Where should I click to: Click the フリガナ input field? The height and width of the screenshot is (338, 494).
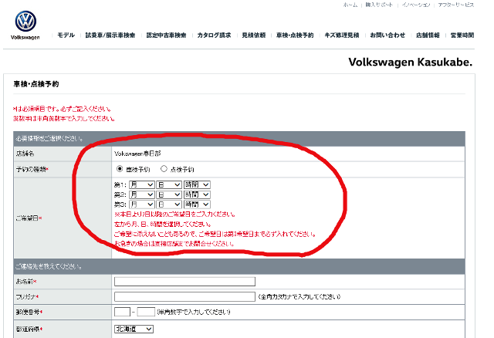click(184, 296)
